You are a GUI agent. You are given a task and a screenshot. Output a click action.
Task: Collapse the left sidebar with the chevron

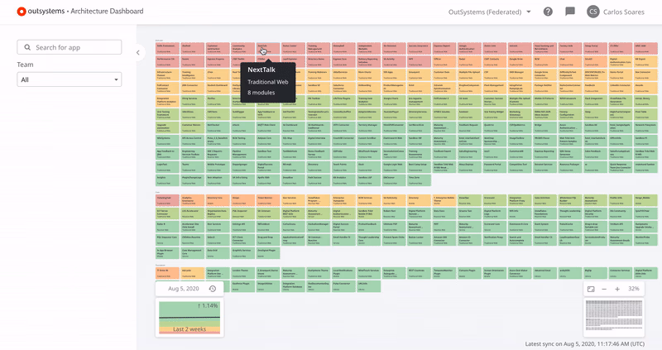137,53
